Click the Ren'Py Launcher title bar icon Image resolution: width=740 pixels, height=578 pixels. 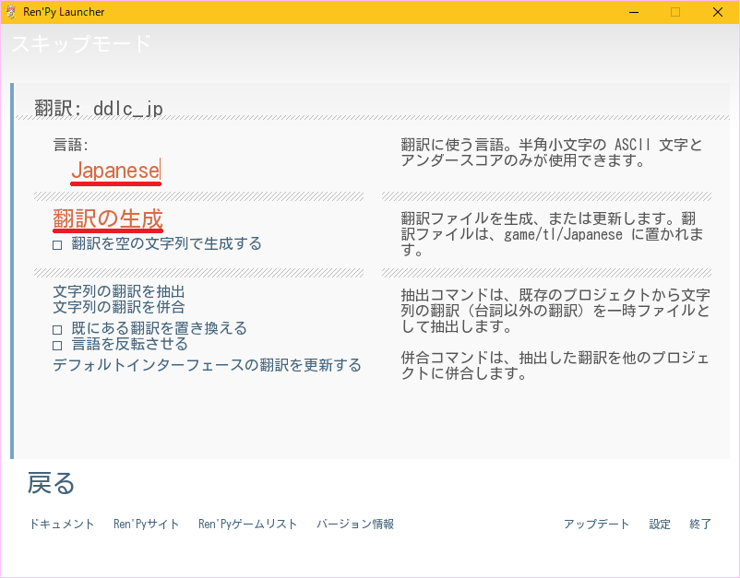pyautogui.click(x=11, y=12)
